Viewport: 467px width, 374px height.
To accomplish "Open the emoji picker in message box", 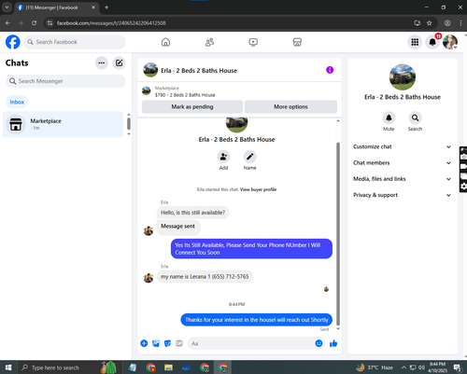I will click(318, 343).
